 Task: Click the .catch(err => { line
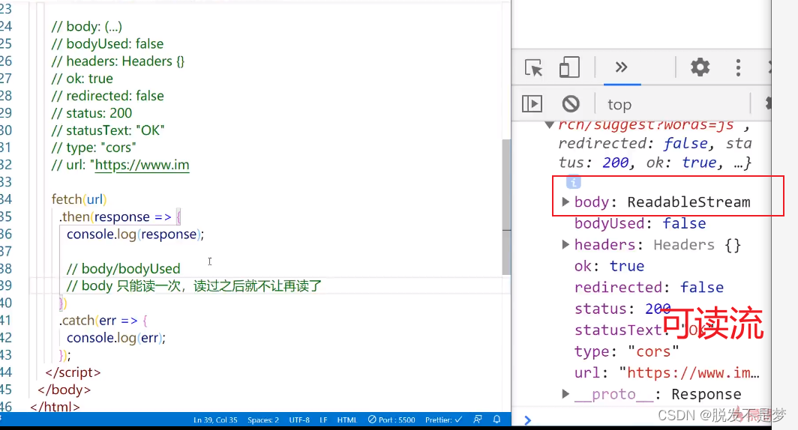103,321
